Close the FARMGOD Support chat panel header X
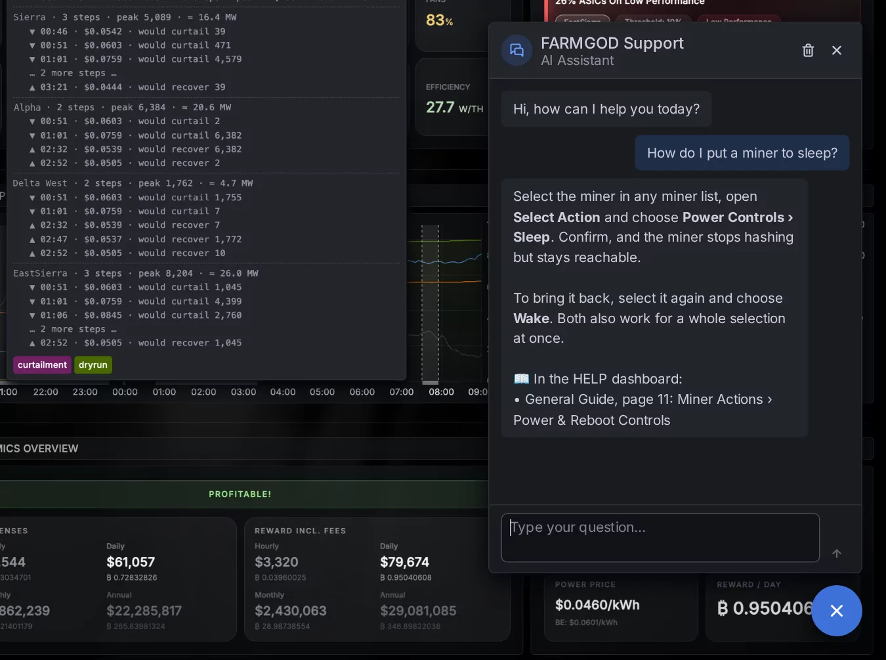This screenshot has height=660, width=886. (x=837, y=51)
